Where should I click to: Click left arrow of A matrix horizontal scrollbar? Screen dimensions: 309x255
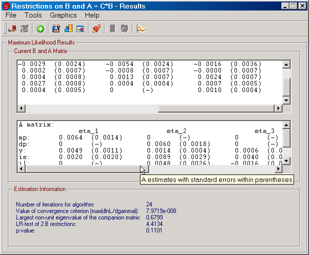coord(21,168)
